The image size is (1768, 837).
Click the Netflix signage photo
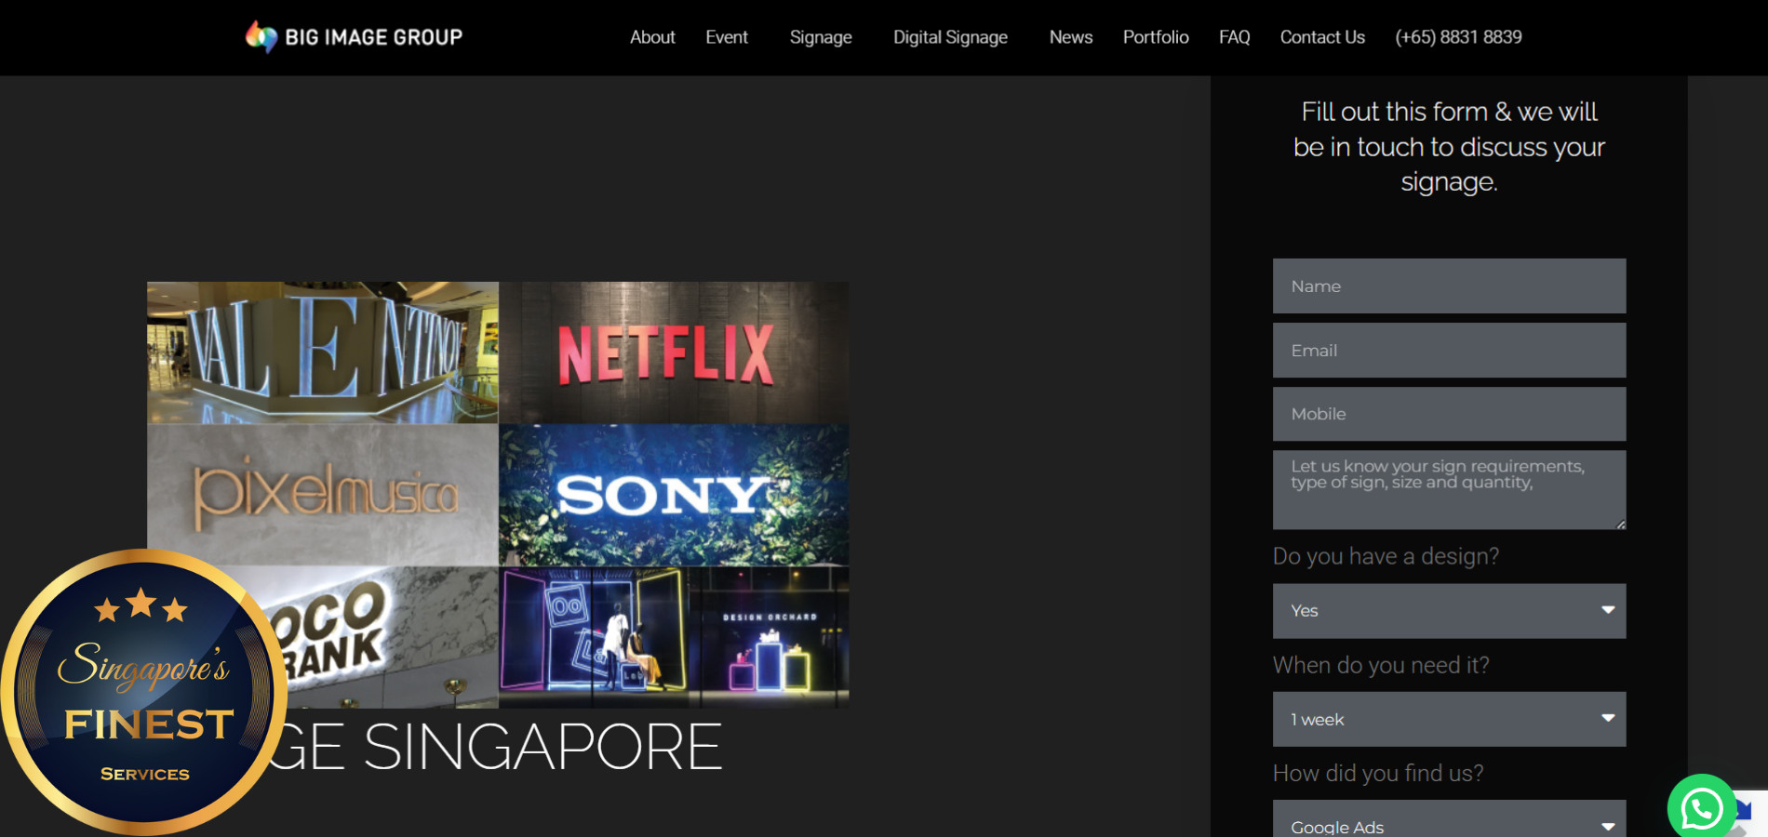[x=673, y=353]
